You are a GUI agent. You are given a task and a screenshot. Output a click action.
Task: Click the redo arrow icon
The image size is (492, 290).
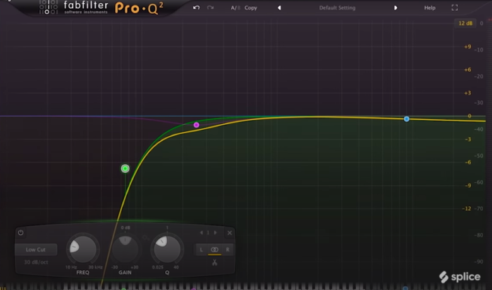(210, 8)
